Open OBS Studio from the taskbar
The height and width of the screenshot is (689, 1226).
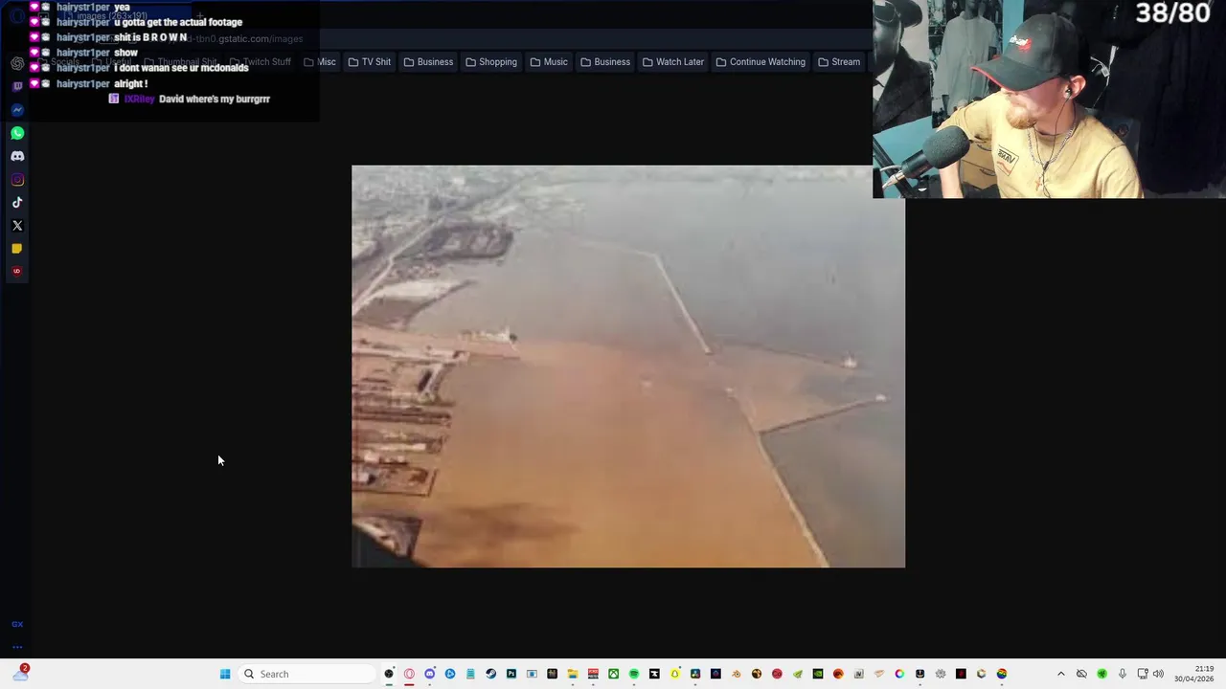point(388,674)
